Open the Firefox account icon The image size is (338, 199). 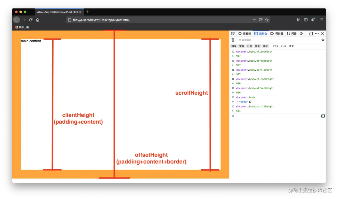point(313,20)
